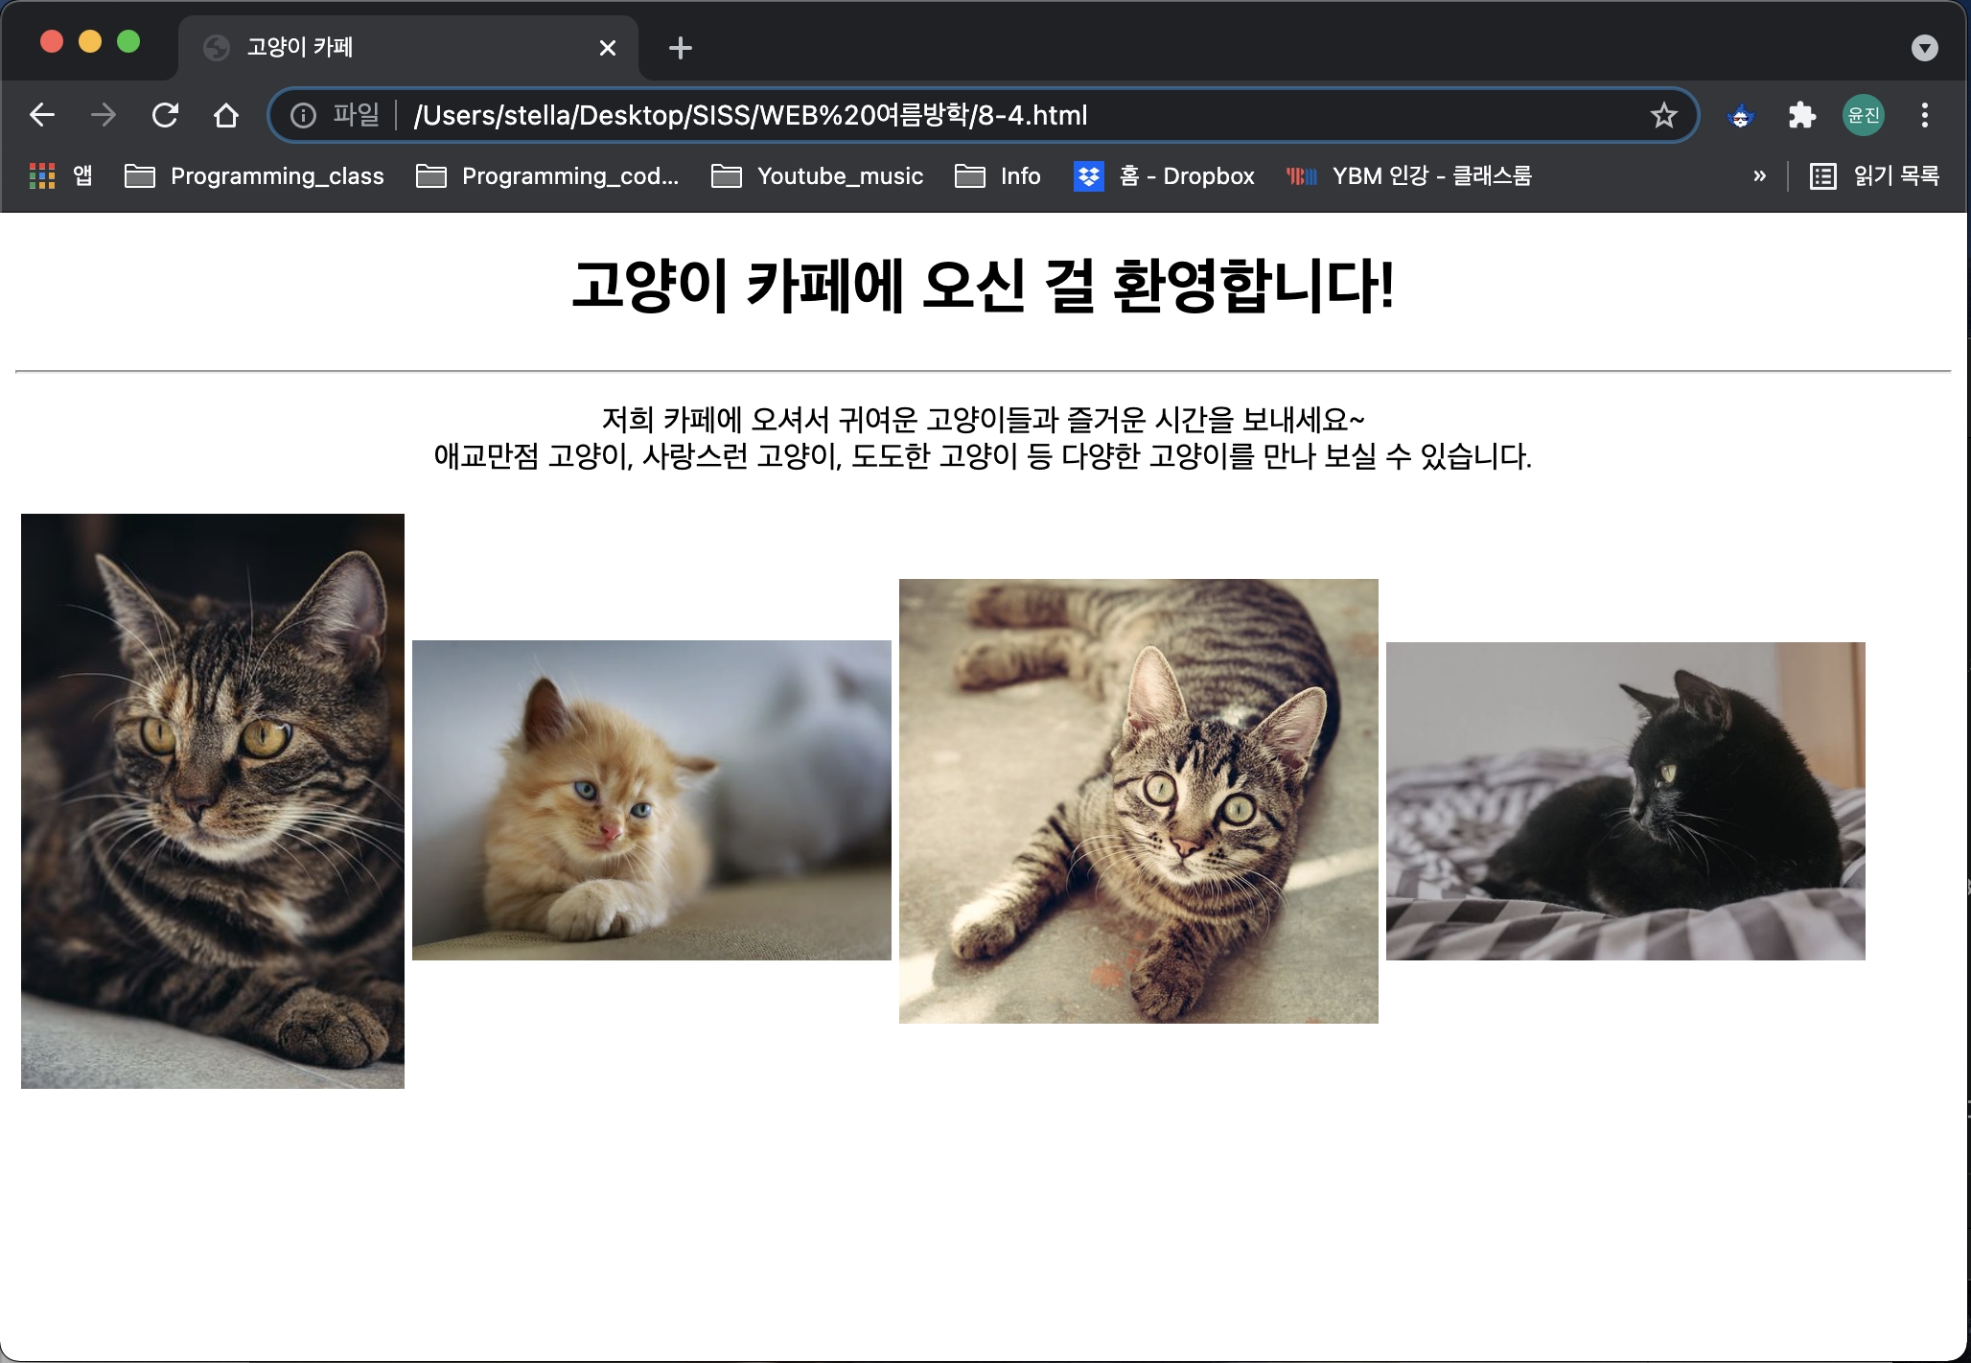Viewport: 1971px width, 1363px height.
Task: Open the 읽기 목록 reading list
Action: pos(1874,176)
